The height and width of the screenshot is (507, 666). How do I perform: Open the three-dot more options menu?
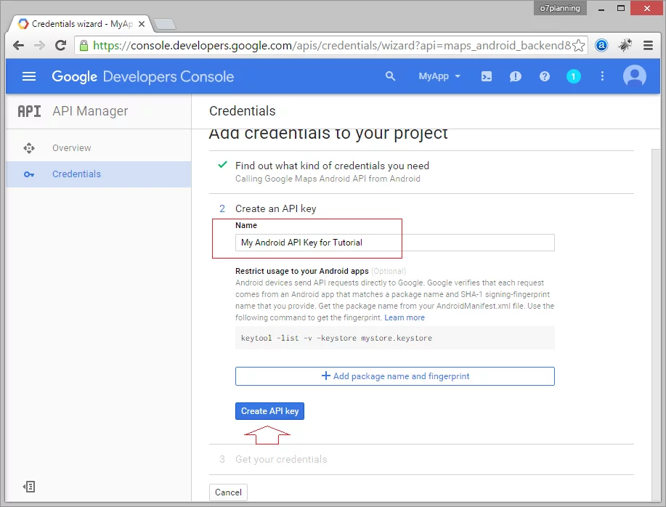coord(602,76)
